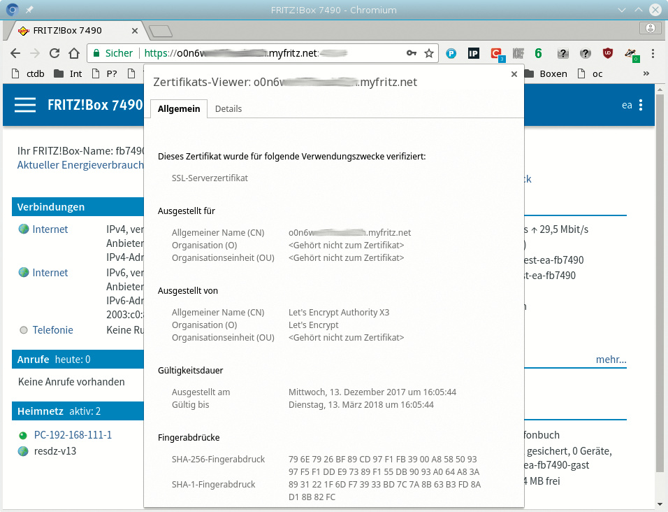
Task: Open FRITZ!Box vertical dots options menu
Action: [641, 105]
